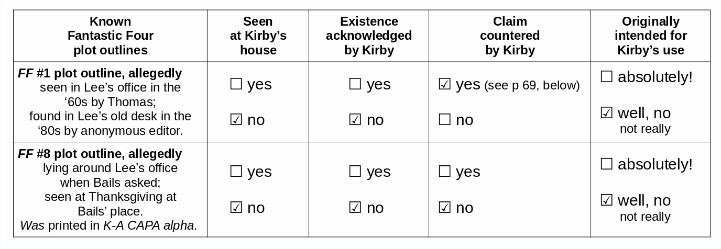The image size is (721, 249).
Task: Untick 'no' for FF #8 existence acknowledged
Action: (x=355, y=208)
